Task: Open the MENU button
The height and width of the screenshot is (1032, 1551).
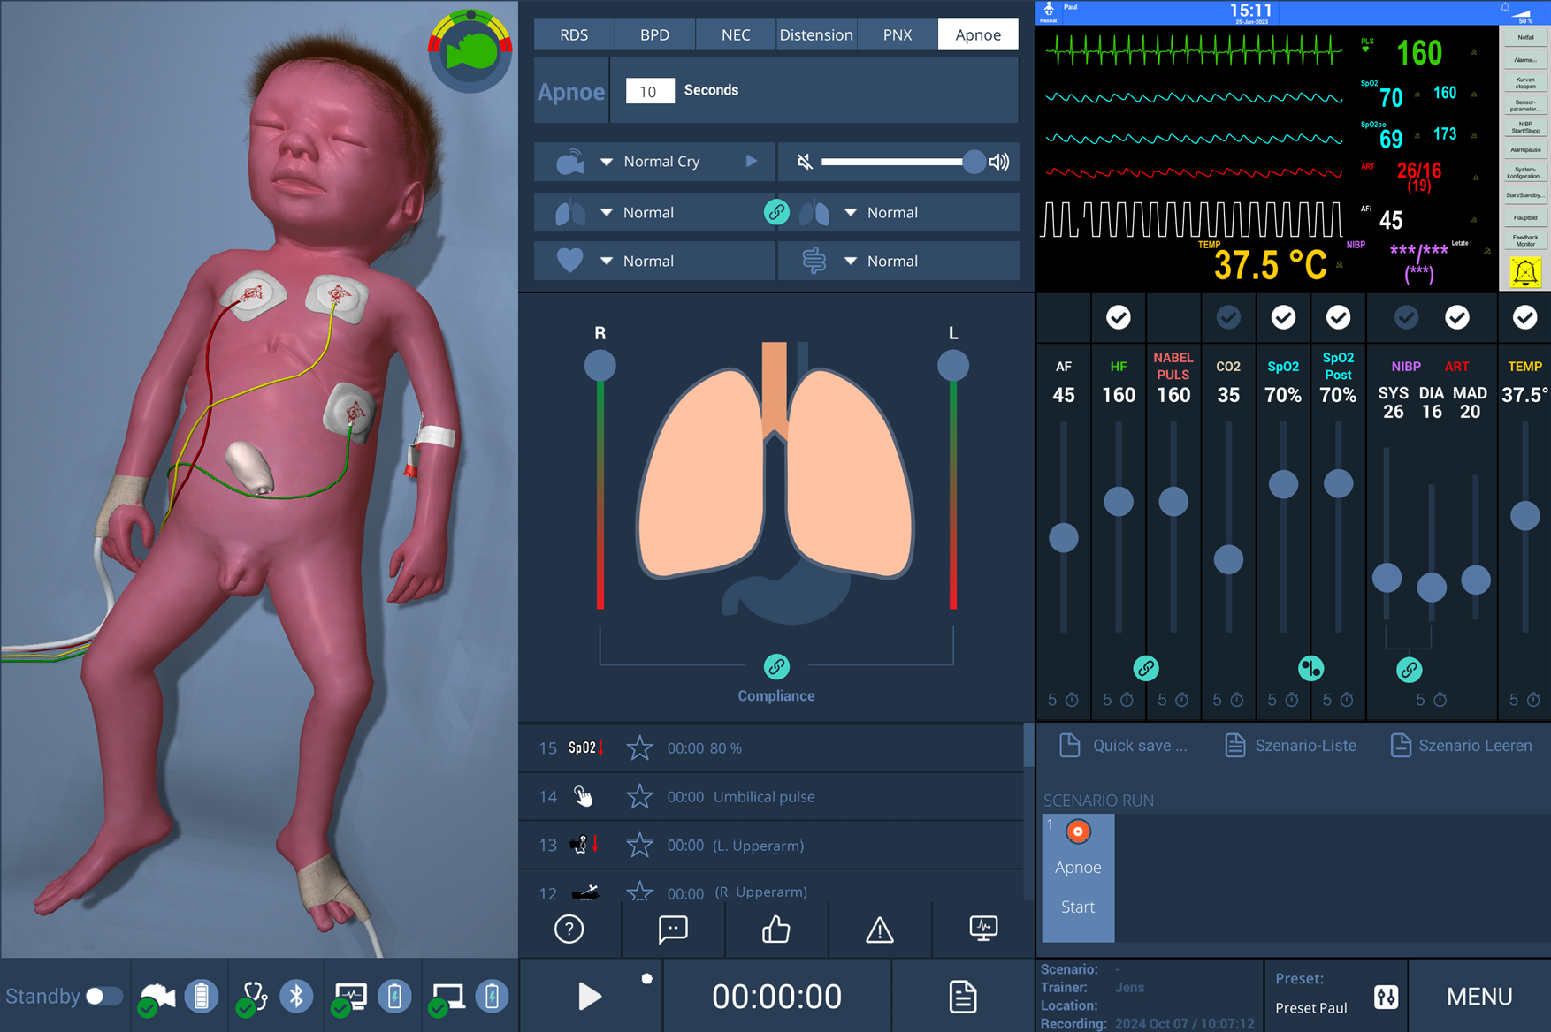Action: pos(1478,997)
